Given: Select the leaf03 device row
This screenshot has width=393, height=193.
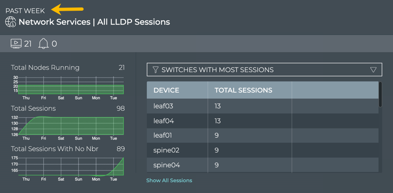Looking at the screenshot, I should 164,106.
